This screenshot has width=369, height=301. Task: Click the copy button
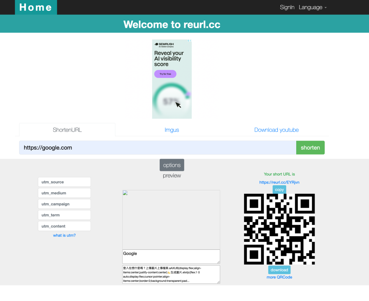279,190
